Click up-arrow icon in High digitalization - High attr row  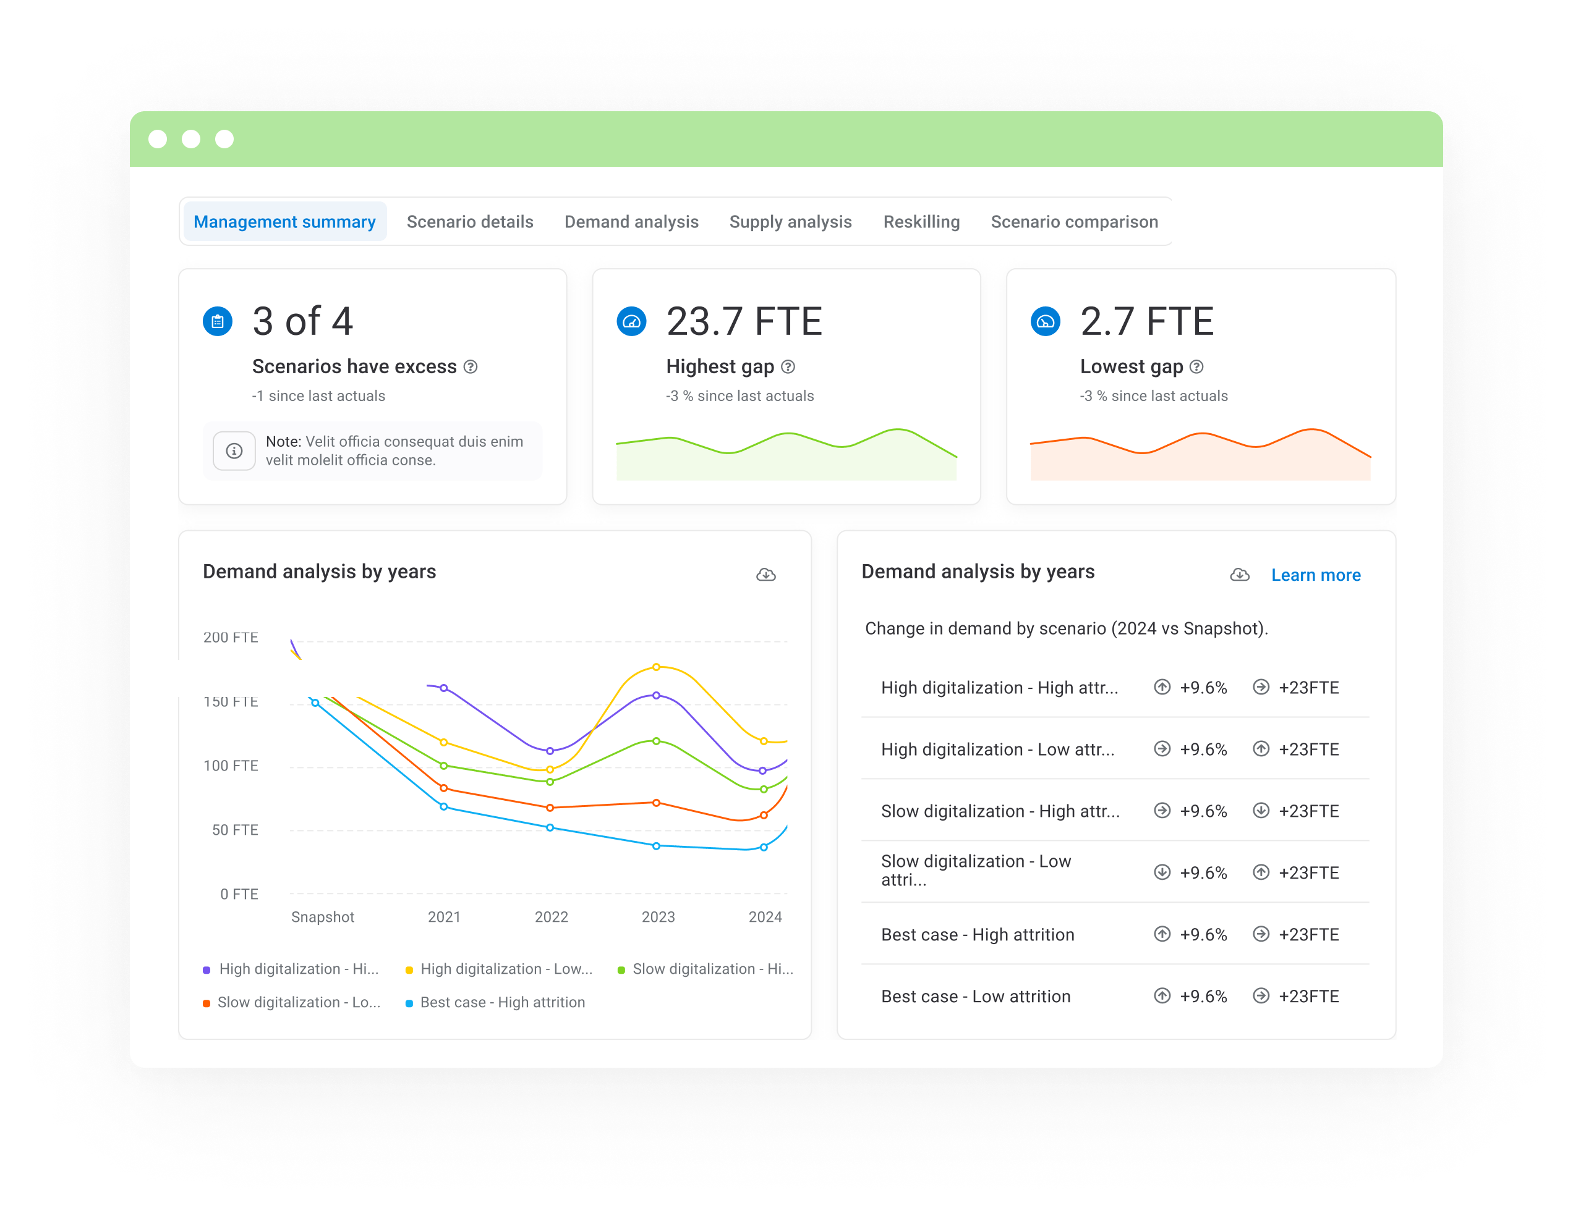pos(1162,687)
